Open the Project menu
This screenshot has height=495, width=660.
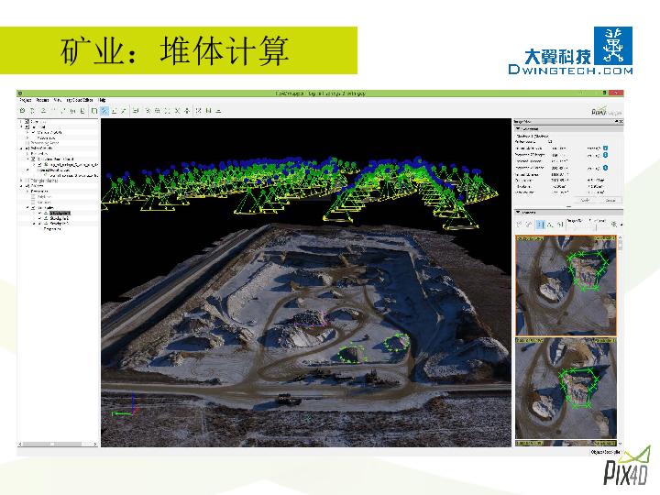pos(26,99)
